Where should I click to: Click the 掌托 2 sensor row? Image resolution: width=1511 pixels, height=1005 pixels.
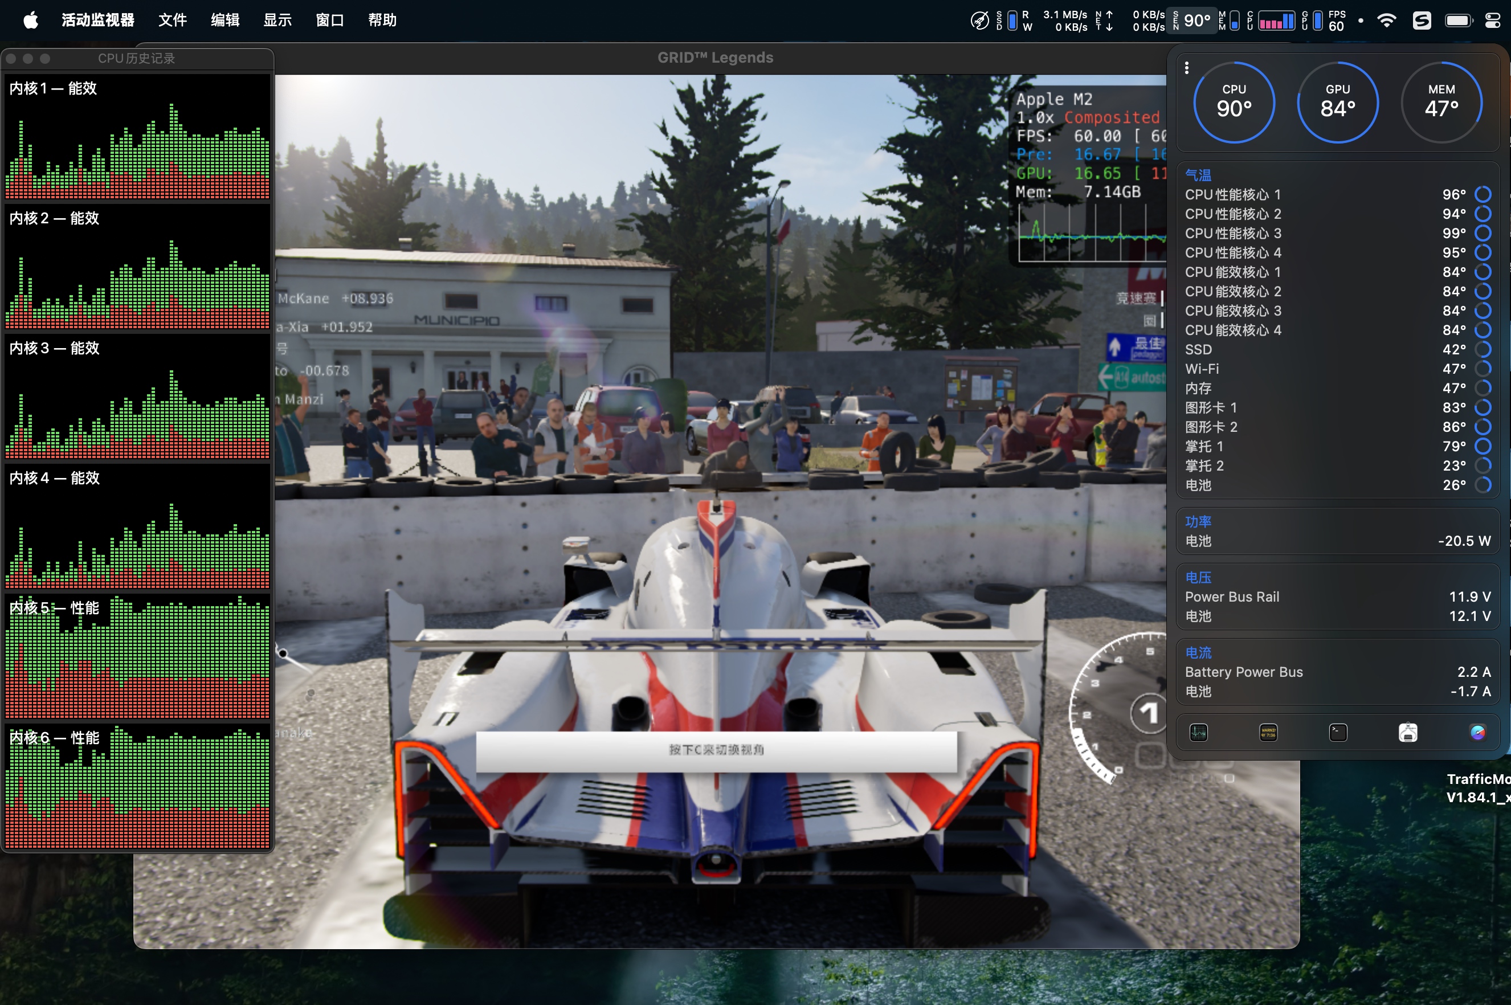[x=1337, y=465]
